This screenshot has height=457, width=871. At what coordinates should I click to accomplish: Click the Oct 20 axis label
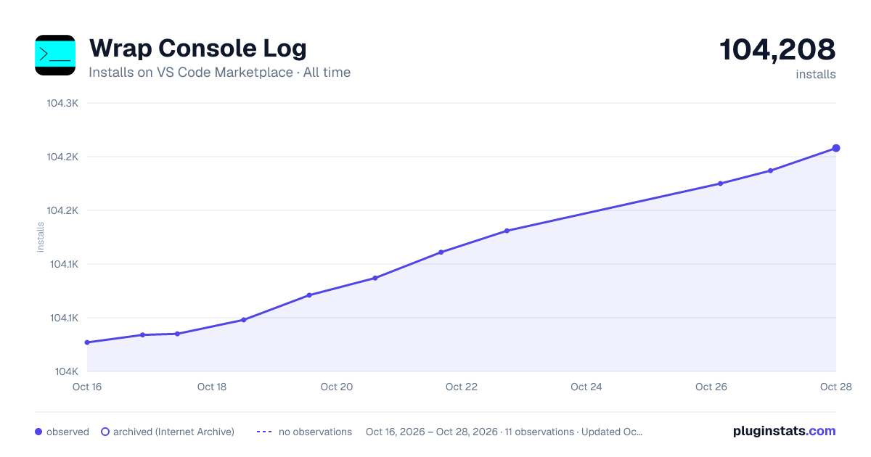pyautogui.click(x=337, y=387)
